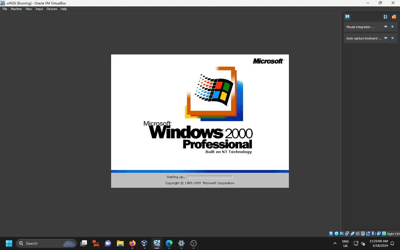Open VirtualBox Manager cube icon in taskbar
The image size is (400, 250).
coord(144,243)
